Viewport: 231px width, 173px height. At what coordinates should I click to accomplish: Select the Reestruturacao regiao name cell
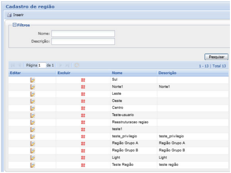[x=130, y=122]
